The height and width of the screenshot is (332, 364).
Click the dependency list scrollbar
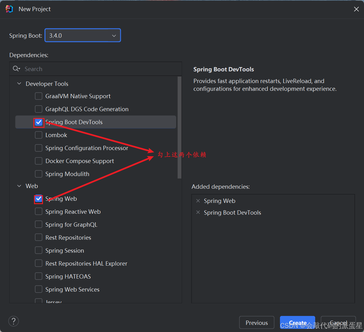[179, 128]
